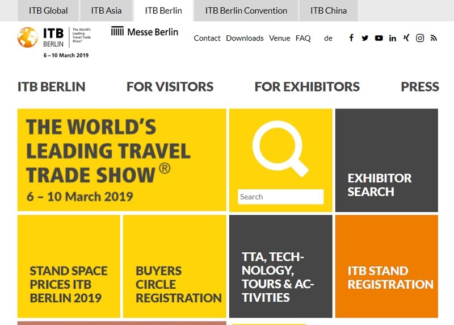Open Stand Space Prices ITB Berlin 2019 tile
This screenshot has width=454, height=325.
[69, 266]
